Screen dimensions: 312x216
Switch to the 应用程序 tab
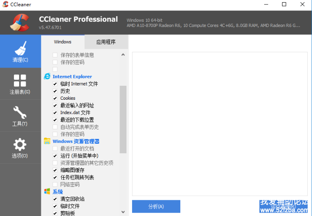click(x=106, y=42)
